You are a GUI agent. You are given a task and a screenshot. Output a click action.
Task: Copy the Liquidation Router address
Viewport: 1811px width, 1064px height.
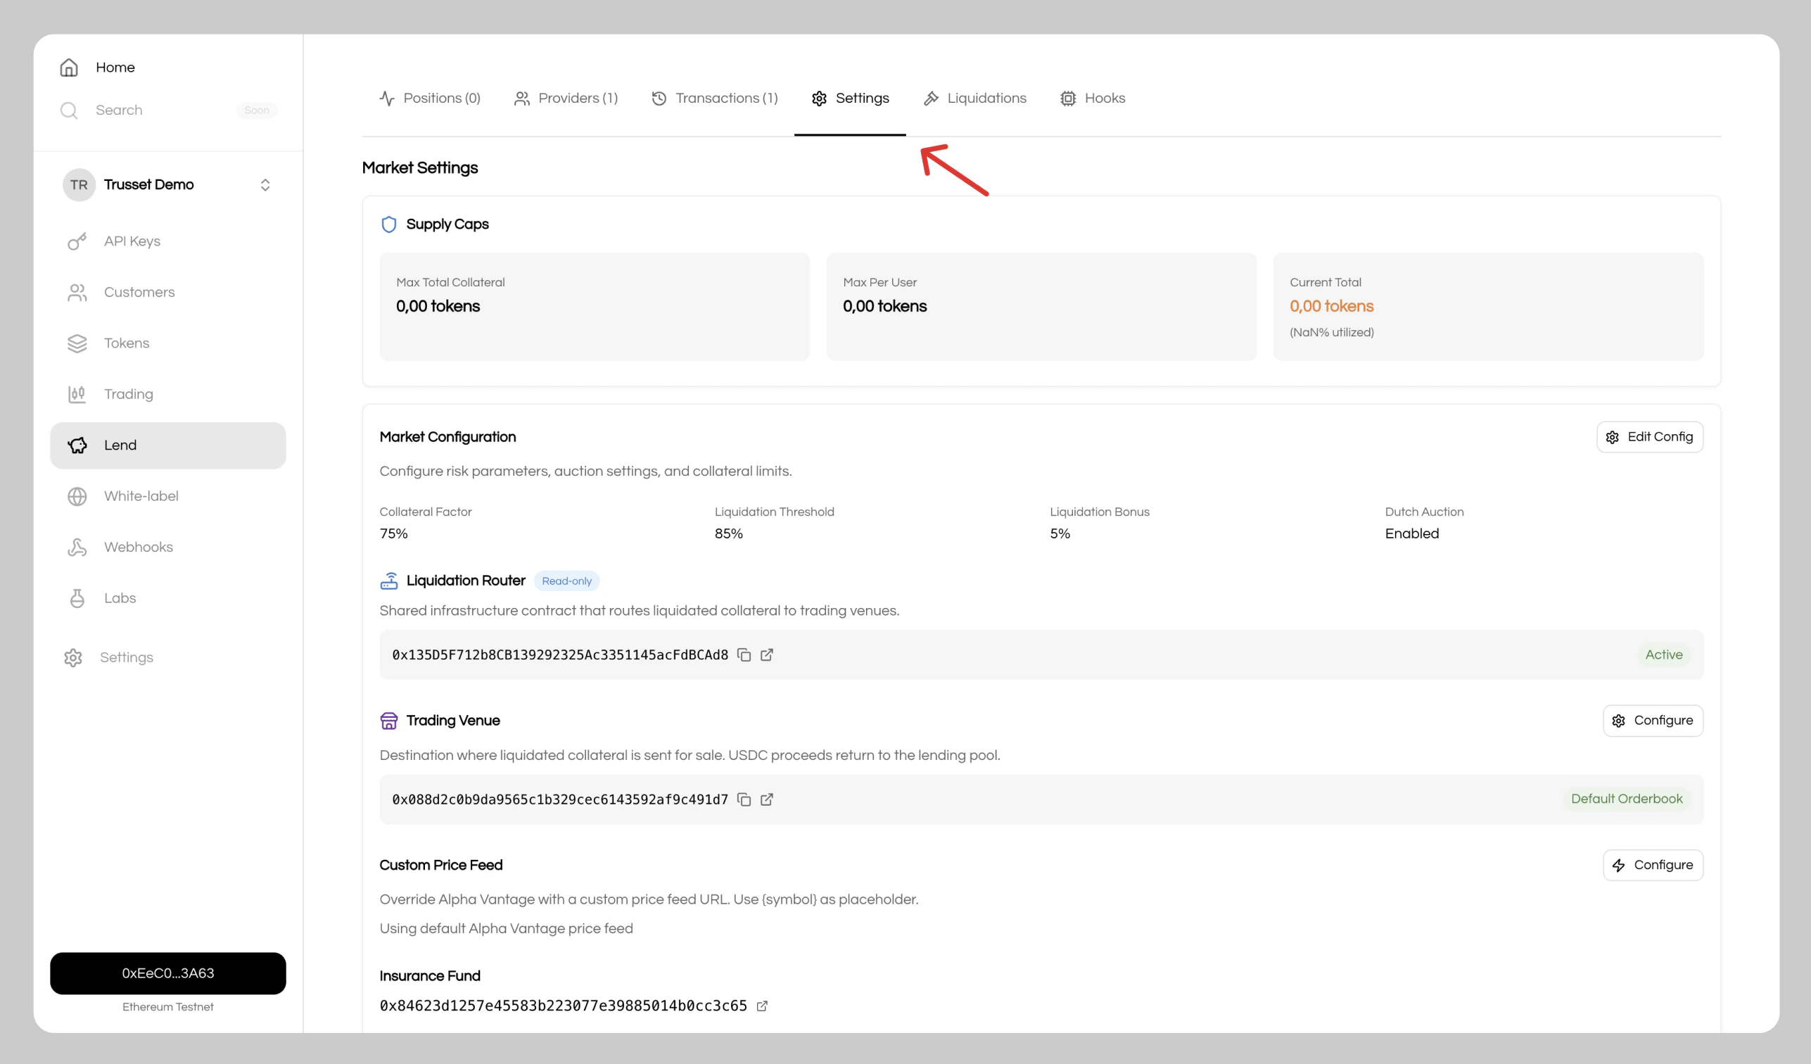point(744,655)
